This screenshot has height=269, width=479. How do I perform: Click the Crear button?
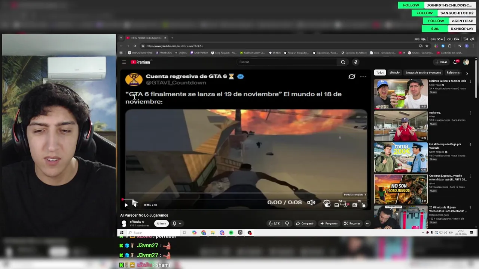pos(441,62)
